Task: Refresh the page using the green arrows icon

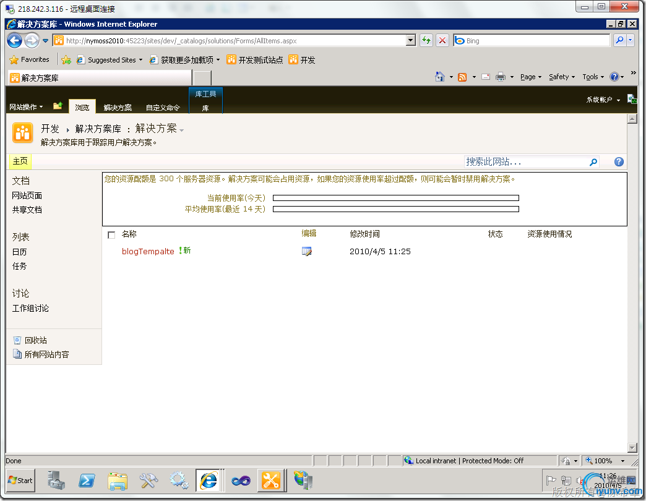Action: tap(426, 40)
